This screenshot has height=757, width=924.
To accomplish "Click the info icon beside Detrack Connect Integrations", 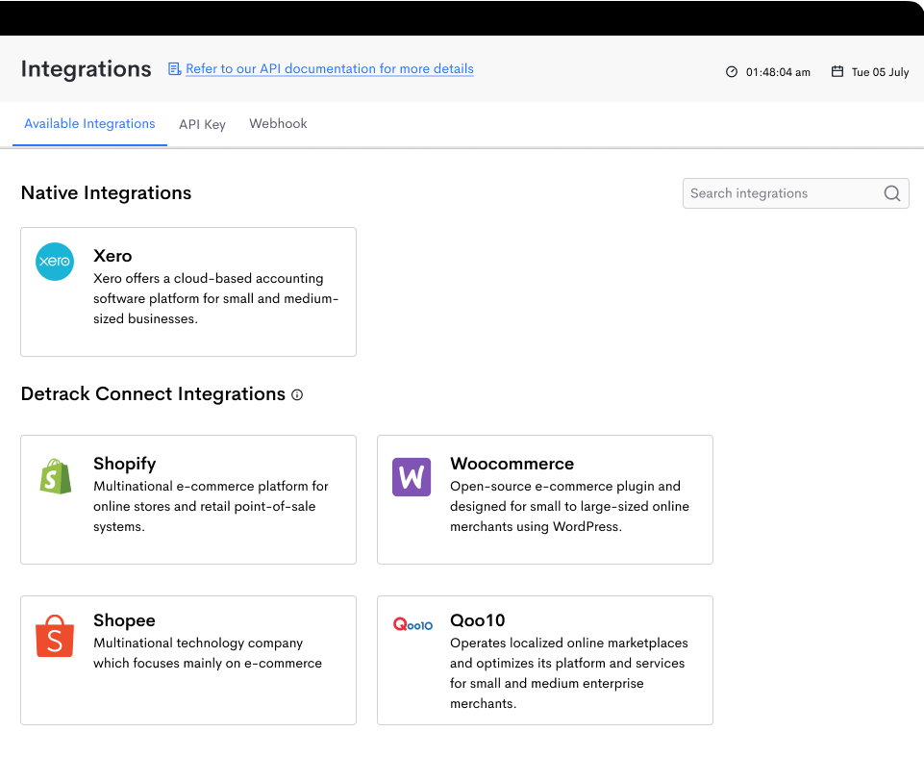I will [297, 395].
